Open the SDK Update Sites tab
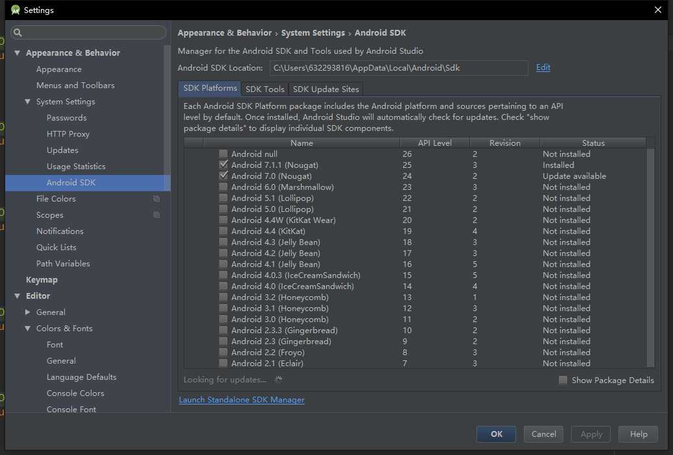Screen dimensions: 673x455 (325, 89)
